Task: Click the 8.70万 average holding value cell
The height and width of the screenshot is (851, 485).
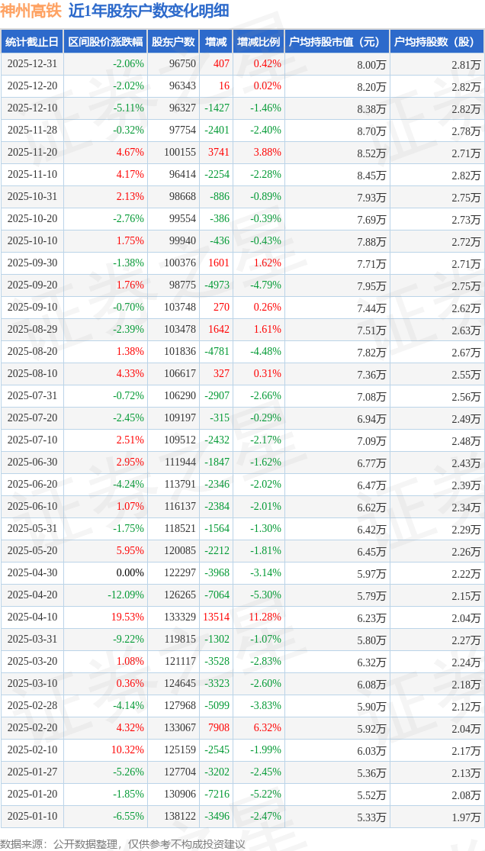Action: click(x=371, y=131)
